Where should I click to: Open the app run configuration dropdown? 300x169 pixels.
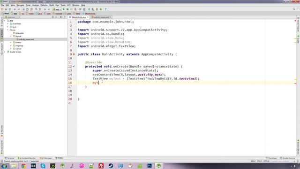tap(57, 9)
